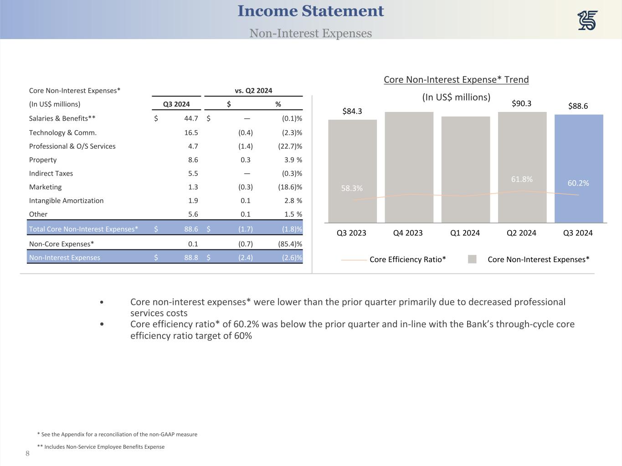Image resolution: width=622 pixels, height=466 pixels.
Task: Click the Core Efficiency Ratio legend line sample
Action: tap(354, 260)
